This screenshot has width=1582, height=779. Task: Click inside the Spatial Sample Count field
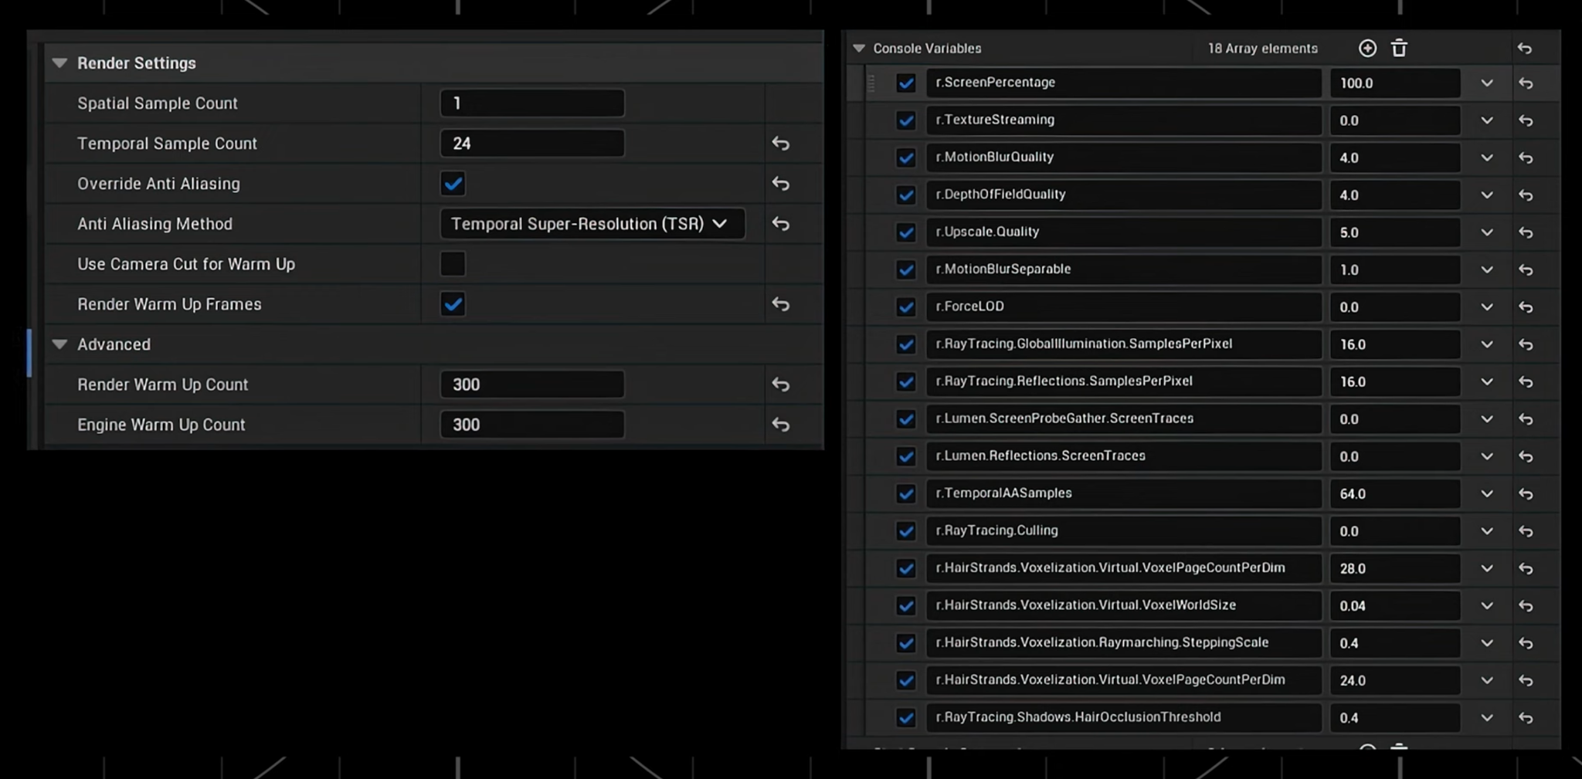[531, 103]
